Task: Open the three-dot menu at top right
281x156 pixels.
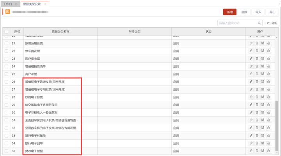Action: click(x=279, y=4)
